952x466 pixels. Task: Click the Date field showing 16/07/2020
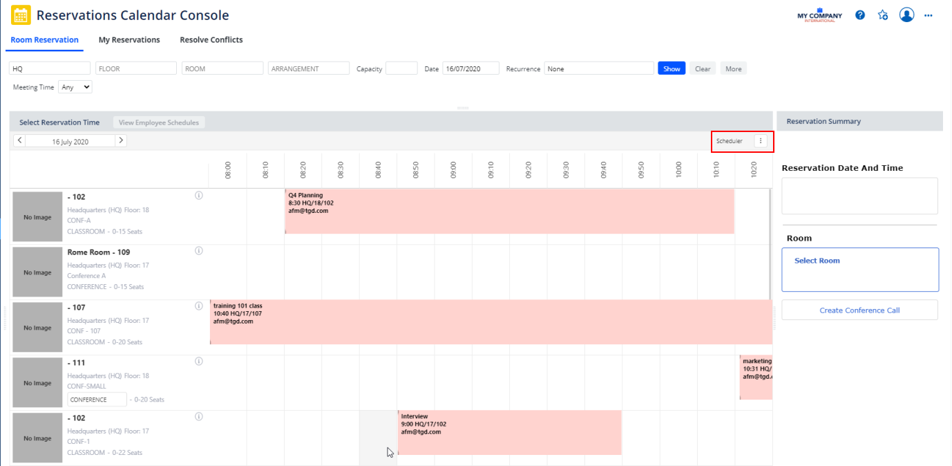point(470,68)
